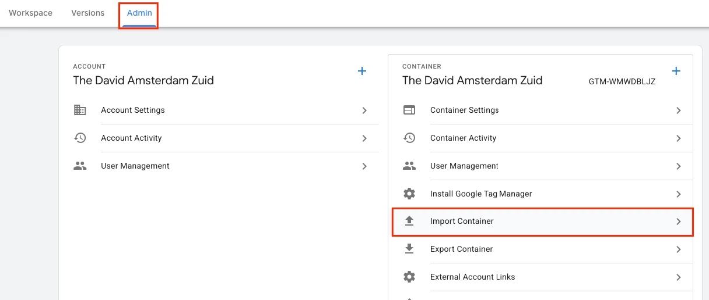Click the External Account Links gear icon
Image resolution: width=709 pixels, height=300 pixels.
[409, 277]
